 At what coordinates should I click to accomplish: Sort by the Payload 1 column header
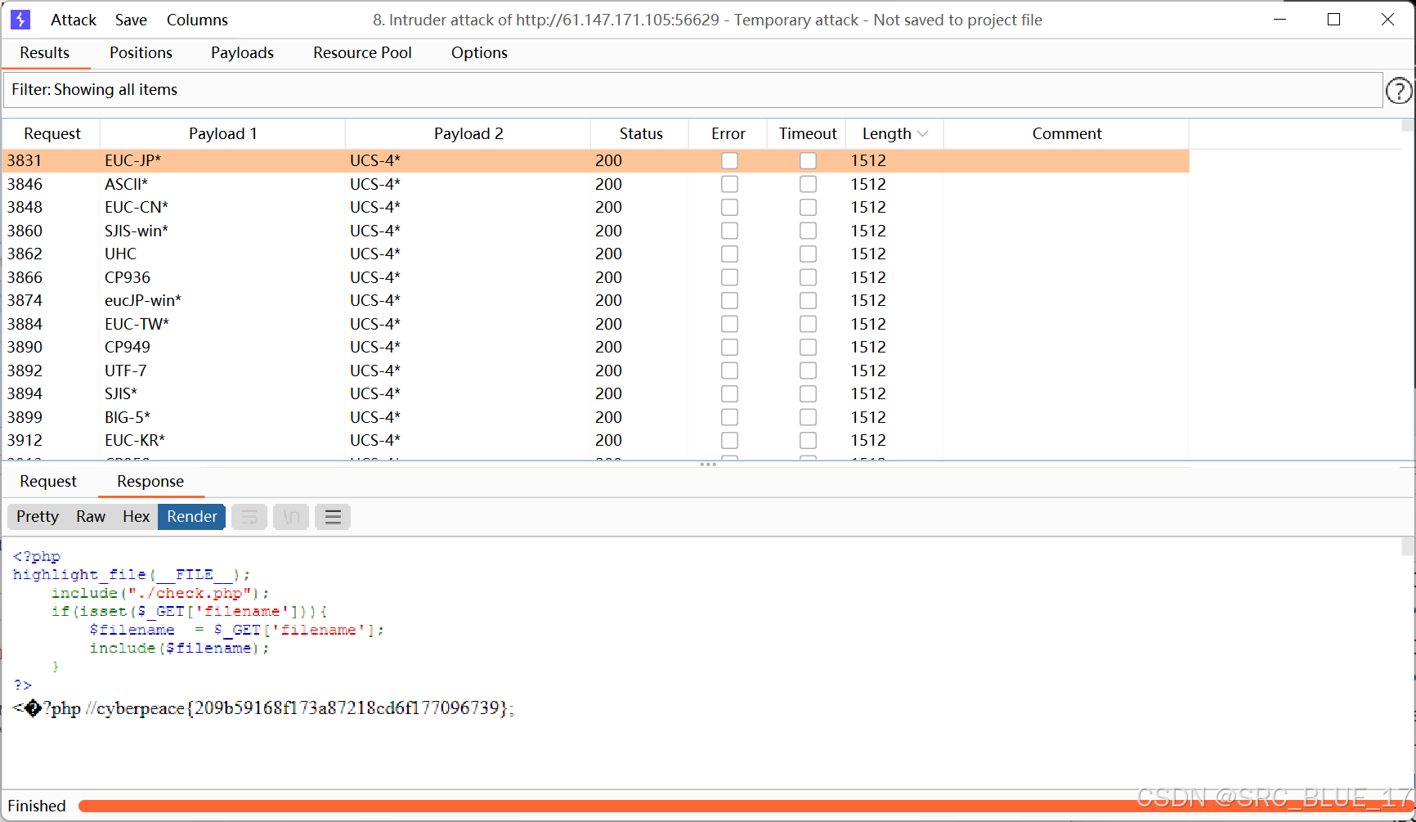[222, 134]
